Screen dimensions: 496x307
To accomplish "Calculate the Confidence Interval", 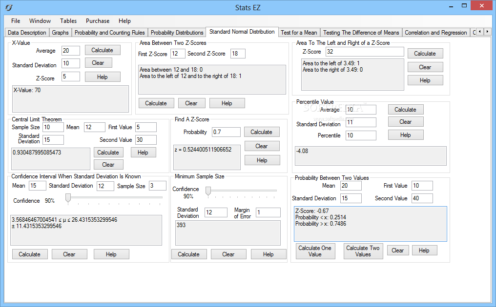I will click(x=30, y=254).
